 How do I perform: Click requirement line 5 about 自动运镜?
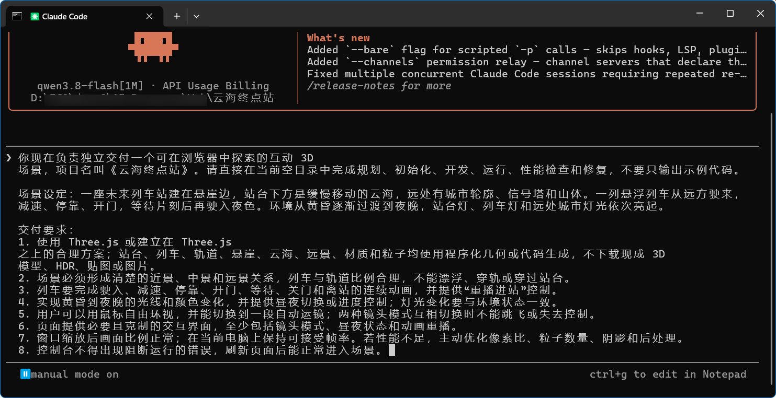(309, 314)
